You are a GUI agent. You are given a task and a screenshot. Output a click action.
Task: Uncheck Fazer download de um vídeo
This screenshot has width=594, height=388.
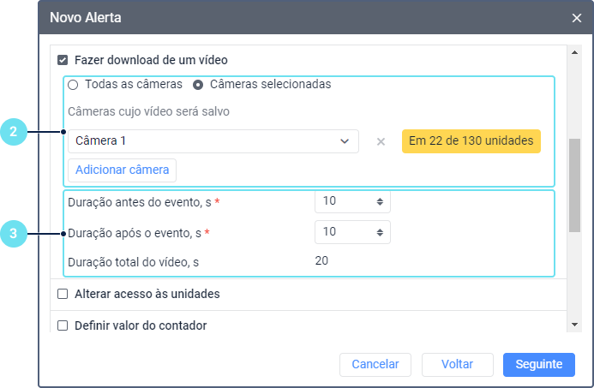[x=63, y=61]
